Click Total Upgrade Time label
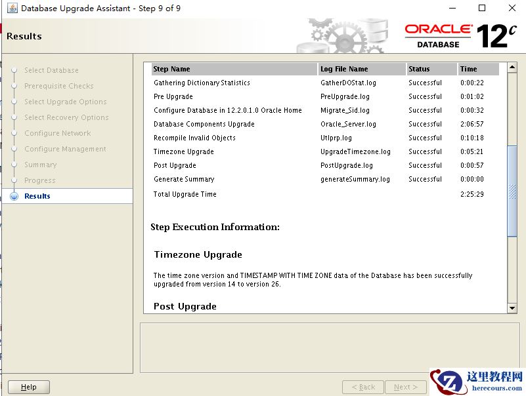The width and height of the screenshot is (526, 396). click(x=185, y=194)
